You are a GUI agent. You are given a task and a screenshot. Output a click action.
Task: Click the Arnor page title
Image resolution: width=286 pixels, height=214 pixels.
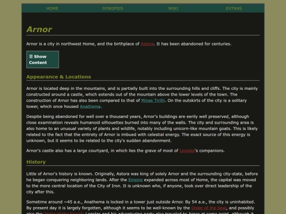coord(39,29)
